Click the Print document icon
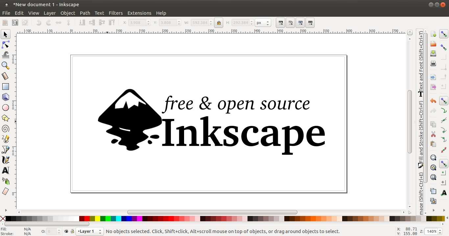This screenshot has height=236, width=449. pyautogui.click(x=433, y=63)
